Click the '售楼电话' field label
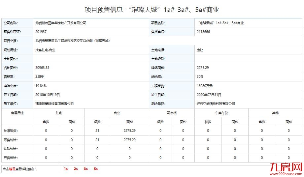The image size is (304, 177). pos(158,32)
